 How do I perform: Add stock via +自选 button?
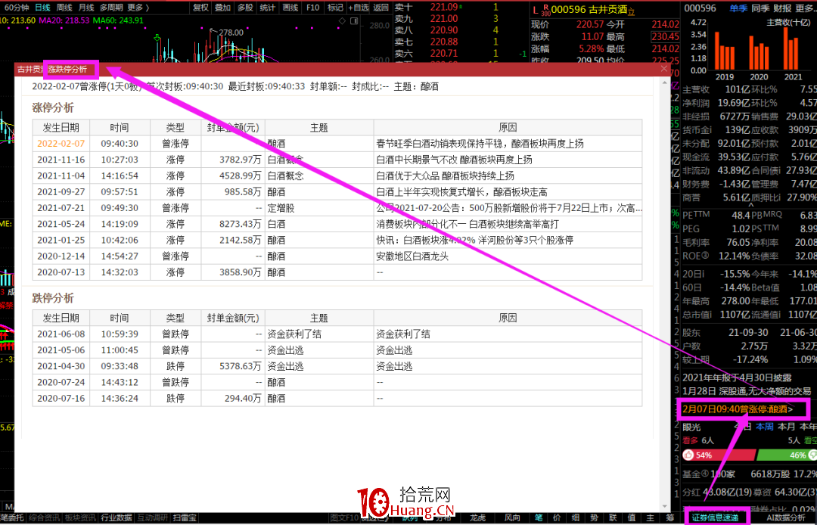358,8
